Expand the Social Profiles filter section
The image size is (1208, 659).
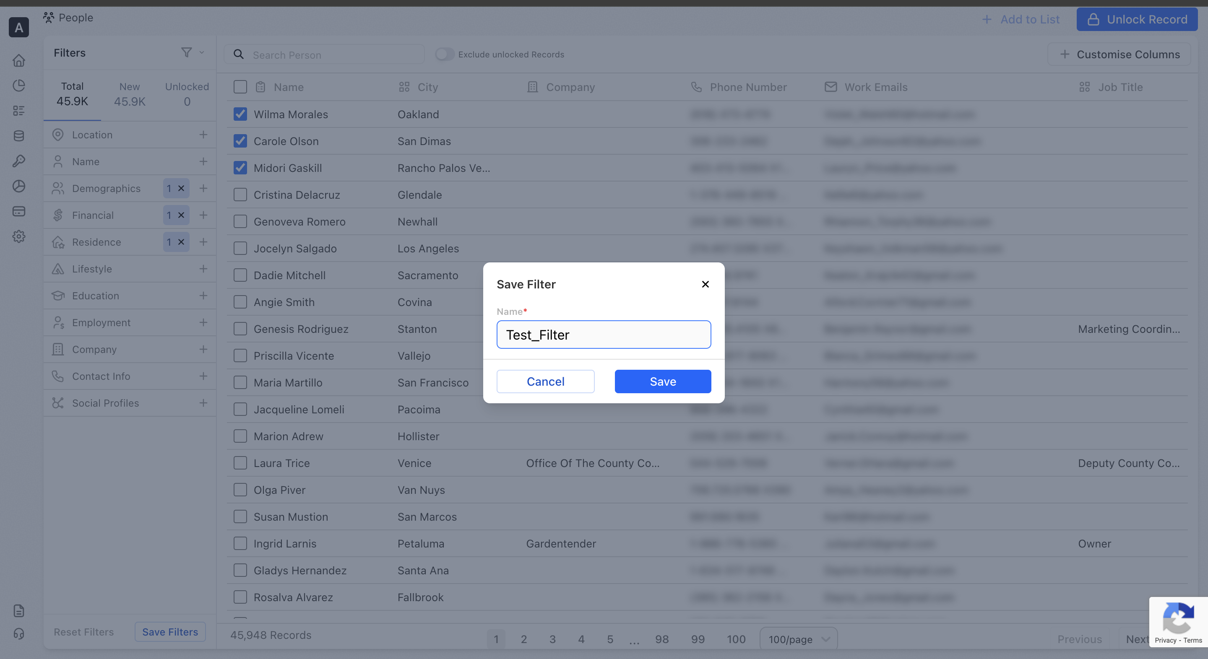(203, 402)
